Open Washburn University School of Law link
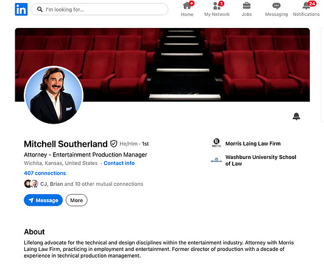 coord(261,160)
